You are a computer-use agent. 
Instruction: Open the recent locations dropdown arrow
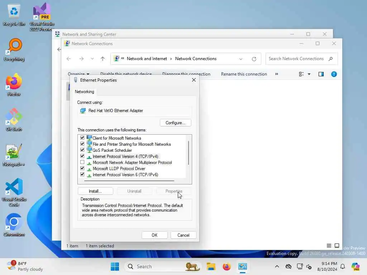point(92,59)
